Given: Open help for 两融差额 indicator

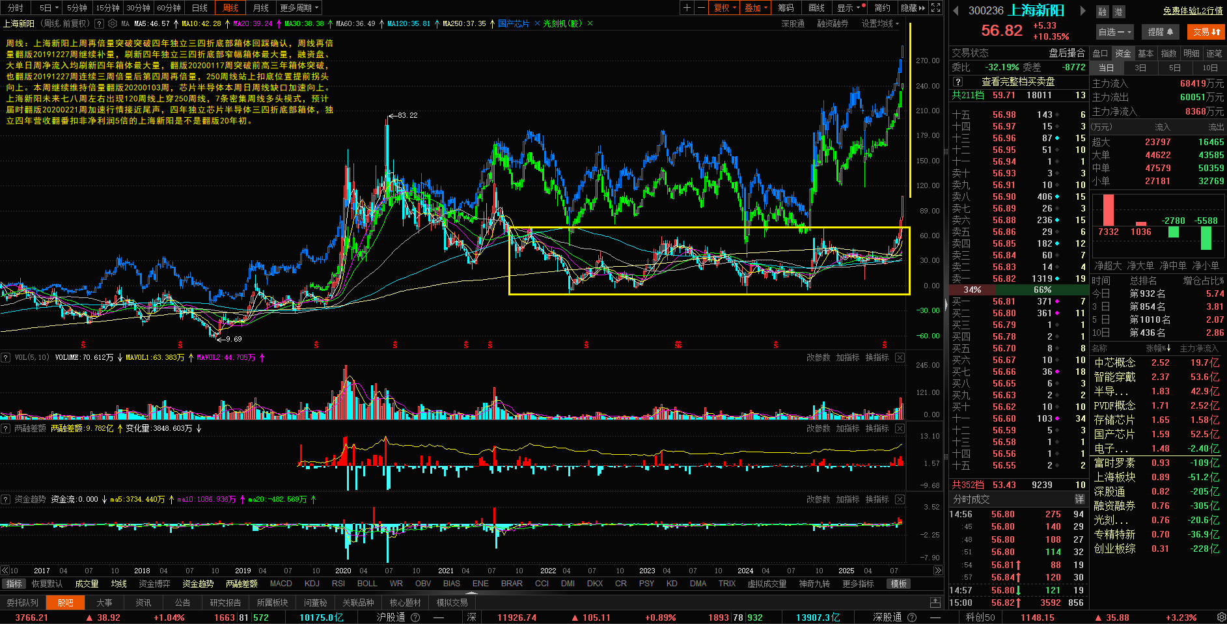Looking at the screenshot, I should click(5, 429).
